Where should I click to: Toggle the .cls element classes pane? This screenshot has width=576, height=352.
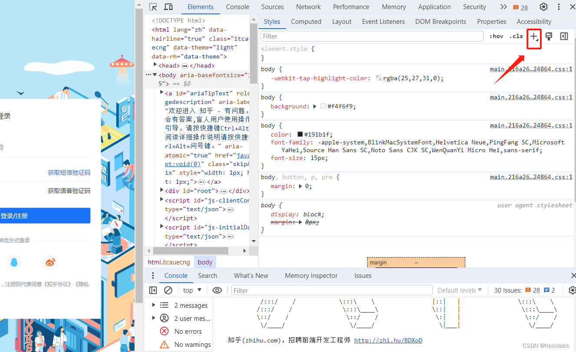point(516,36)
